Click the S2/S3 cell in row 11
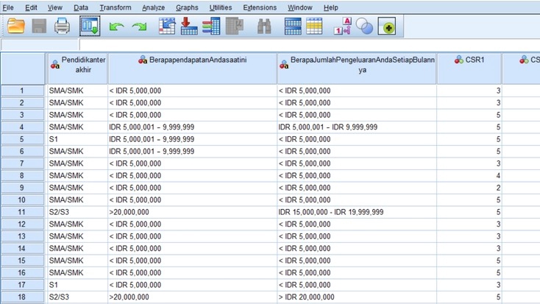This screenshot has width=540, height=304. [77, 212]
